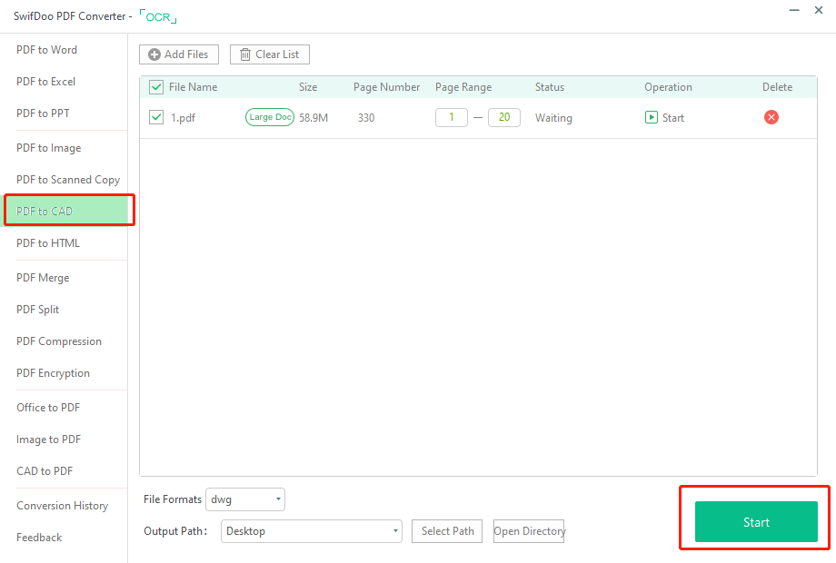Click the Operation column header

click(668, 87)
